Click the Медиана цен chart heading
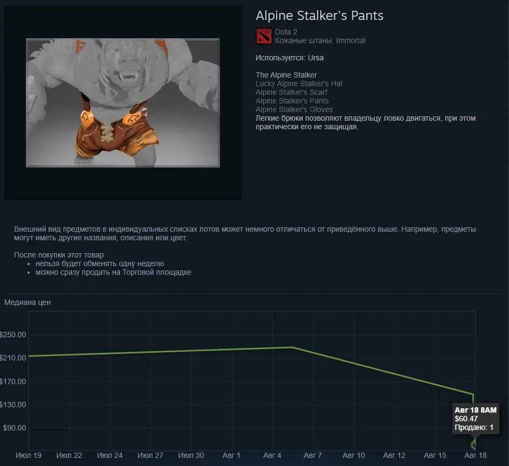Screen dimensions: 509x466 pos(27,302)
